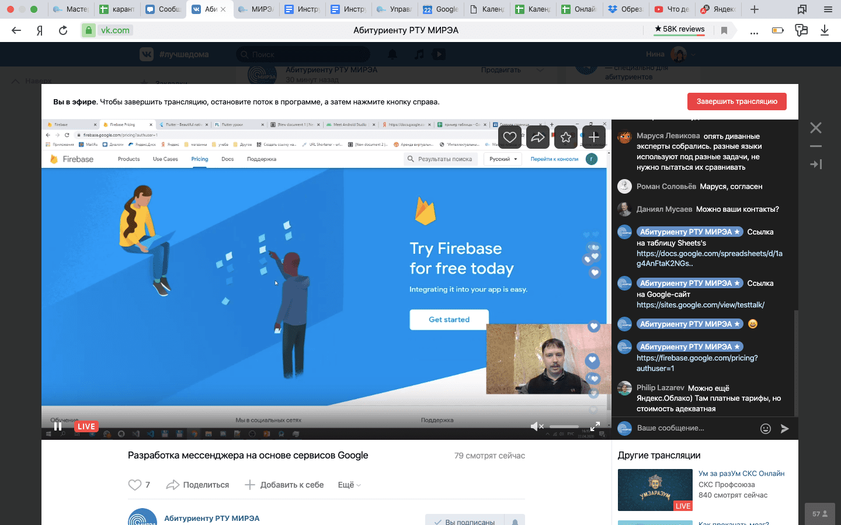This screenshot has height=525, width=841.
Task: Open VK notifications bell in header
Action: [392, 54]
